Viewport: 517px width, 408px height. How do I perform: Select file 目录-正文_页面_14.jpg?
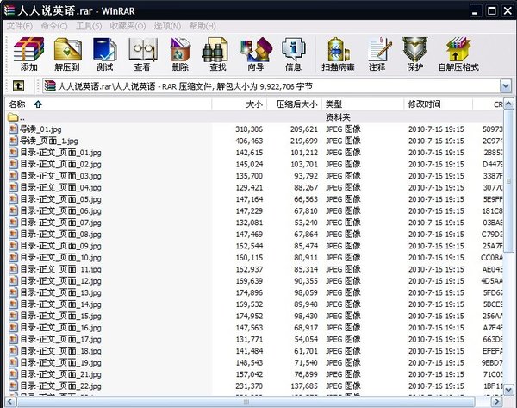(x=60, y=304)
